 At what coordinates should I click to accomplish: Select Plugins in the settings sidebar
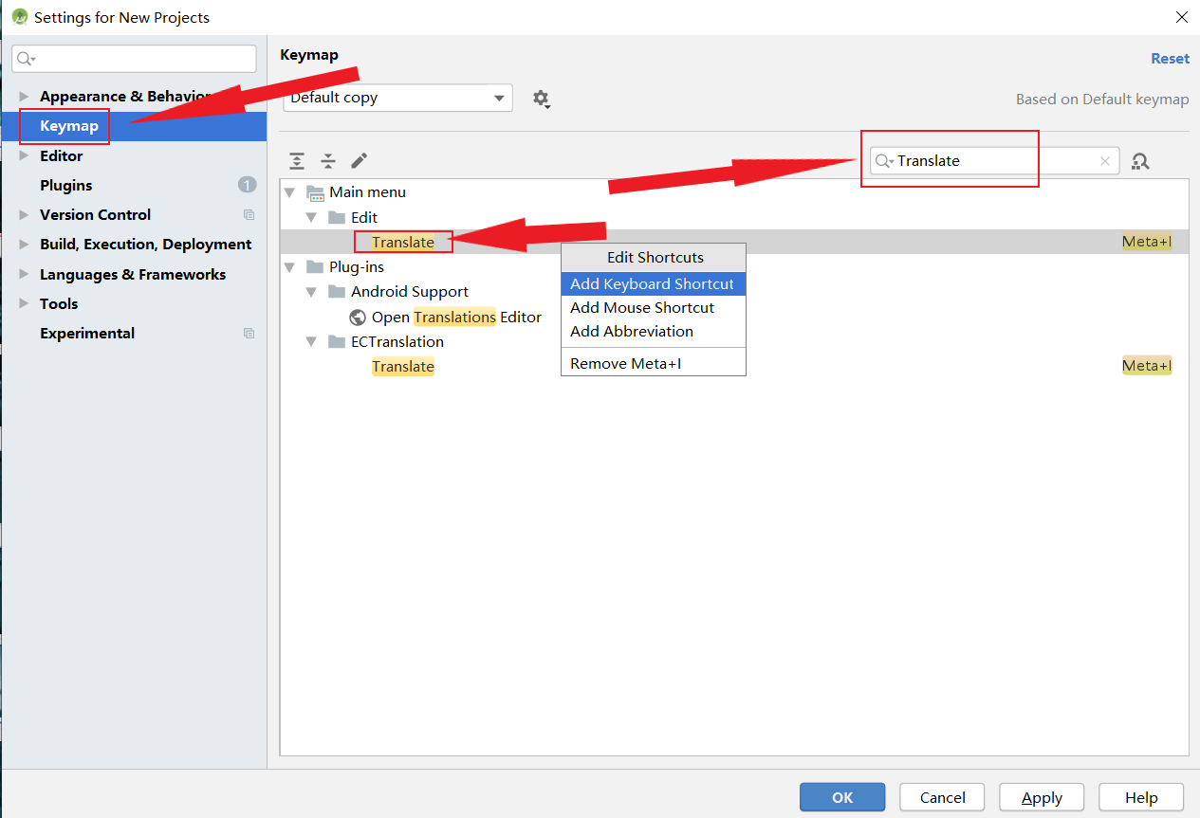134,186
